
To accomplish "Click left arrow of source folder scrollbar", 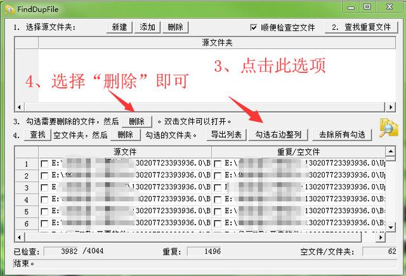I will click(20, 107).
